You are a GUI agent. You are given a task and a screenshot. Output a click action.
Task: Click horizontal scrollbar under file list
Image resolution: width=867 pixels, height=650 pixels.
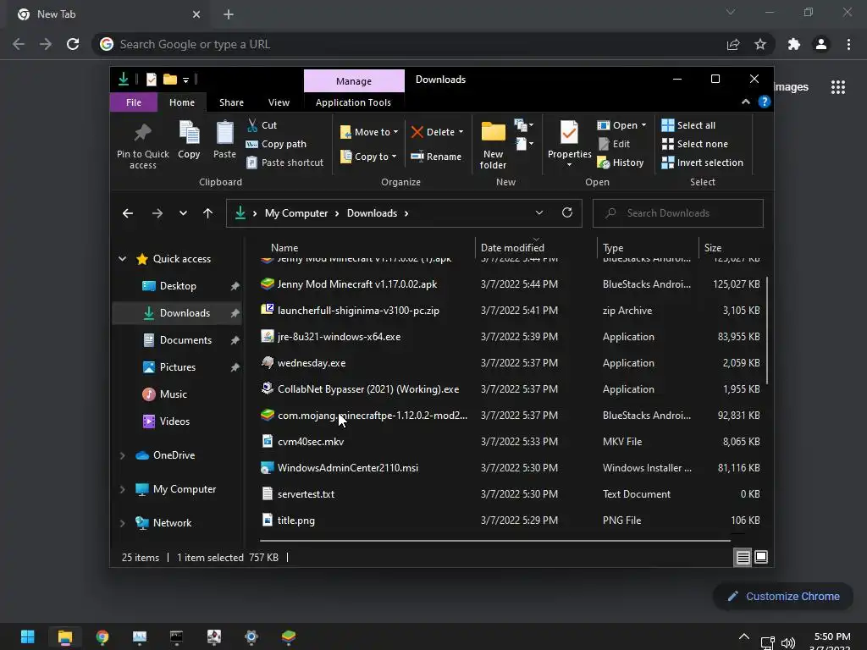494,541
